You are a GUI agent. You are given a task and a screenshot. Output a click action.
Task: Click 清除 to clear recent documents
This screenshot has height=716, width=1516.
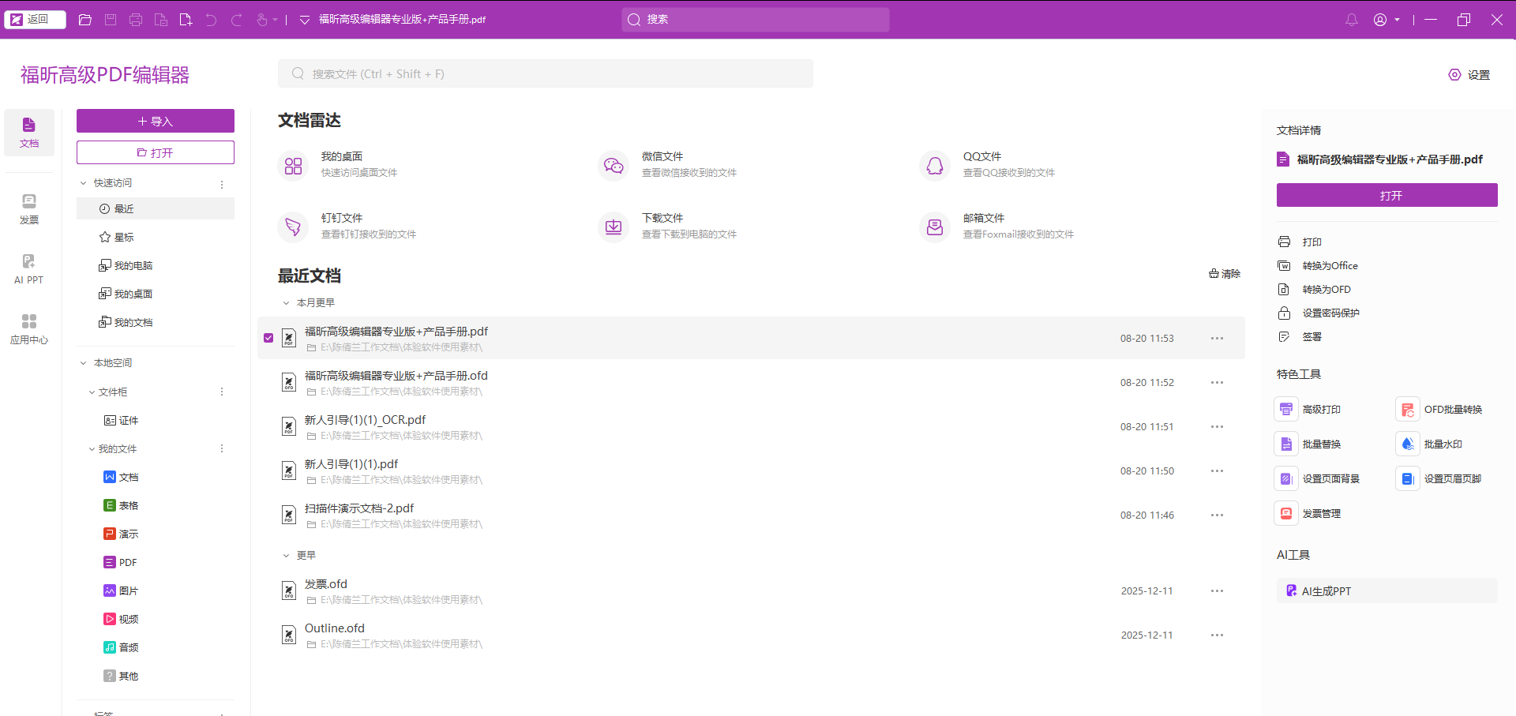(1225, 274)
